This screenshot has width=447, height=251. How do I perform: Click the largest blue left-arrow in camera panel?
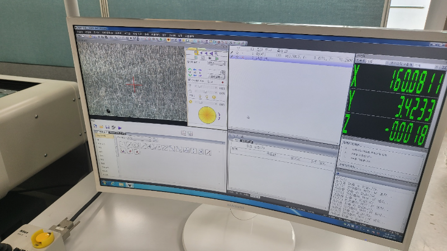(211, 54)
